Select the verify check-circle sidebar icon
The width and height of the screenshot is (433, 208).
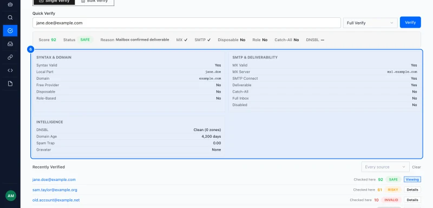tap(10, 31)
